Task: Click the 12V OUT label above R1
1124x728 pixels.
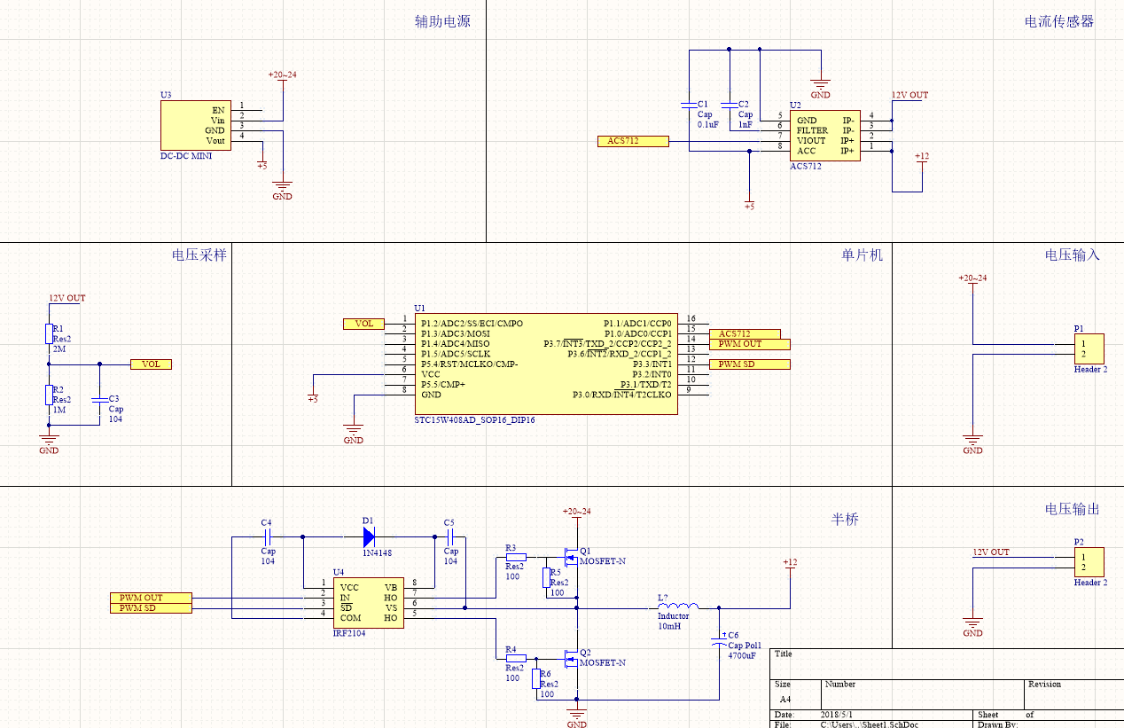Action: (67, 298)
